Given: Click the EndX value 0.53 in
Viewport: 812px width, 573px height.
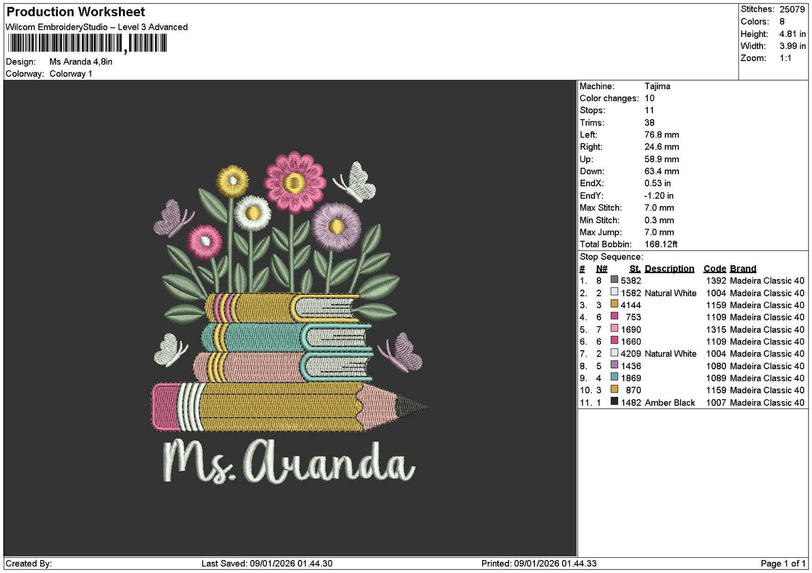Looking at the screenshot, I should point(657,183).
